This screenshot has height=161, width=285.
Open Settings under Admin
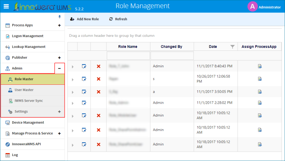(x=21, y=111)
